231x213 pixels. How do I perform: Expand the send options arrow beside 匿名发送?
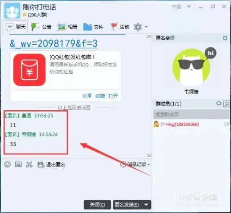point(146,205)
